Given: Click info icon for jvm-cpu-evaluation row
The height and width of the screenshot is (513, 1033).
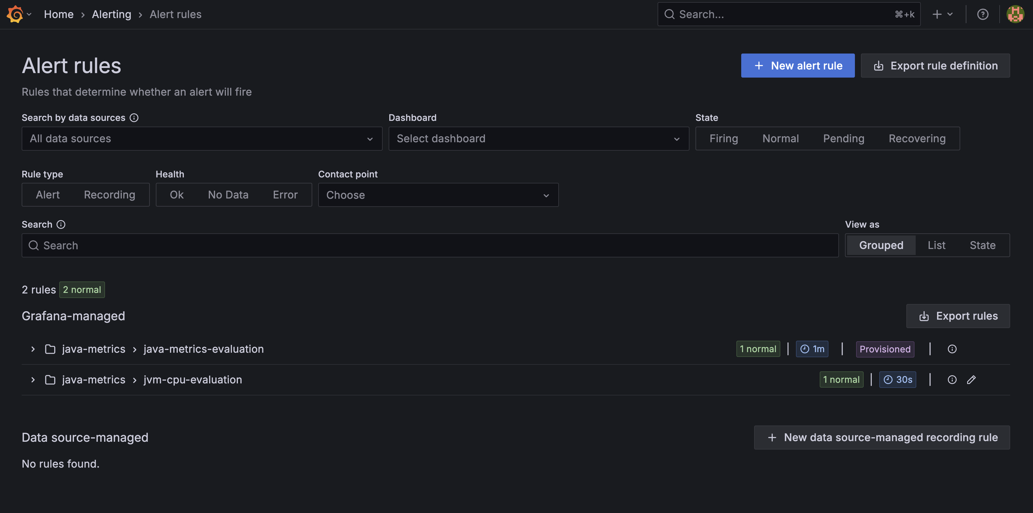Looking at the screenshot, I should (952, 379).
